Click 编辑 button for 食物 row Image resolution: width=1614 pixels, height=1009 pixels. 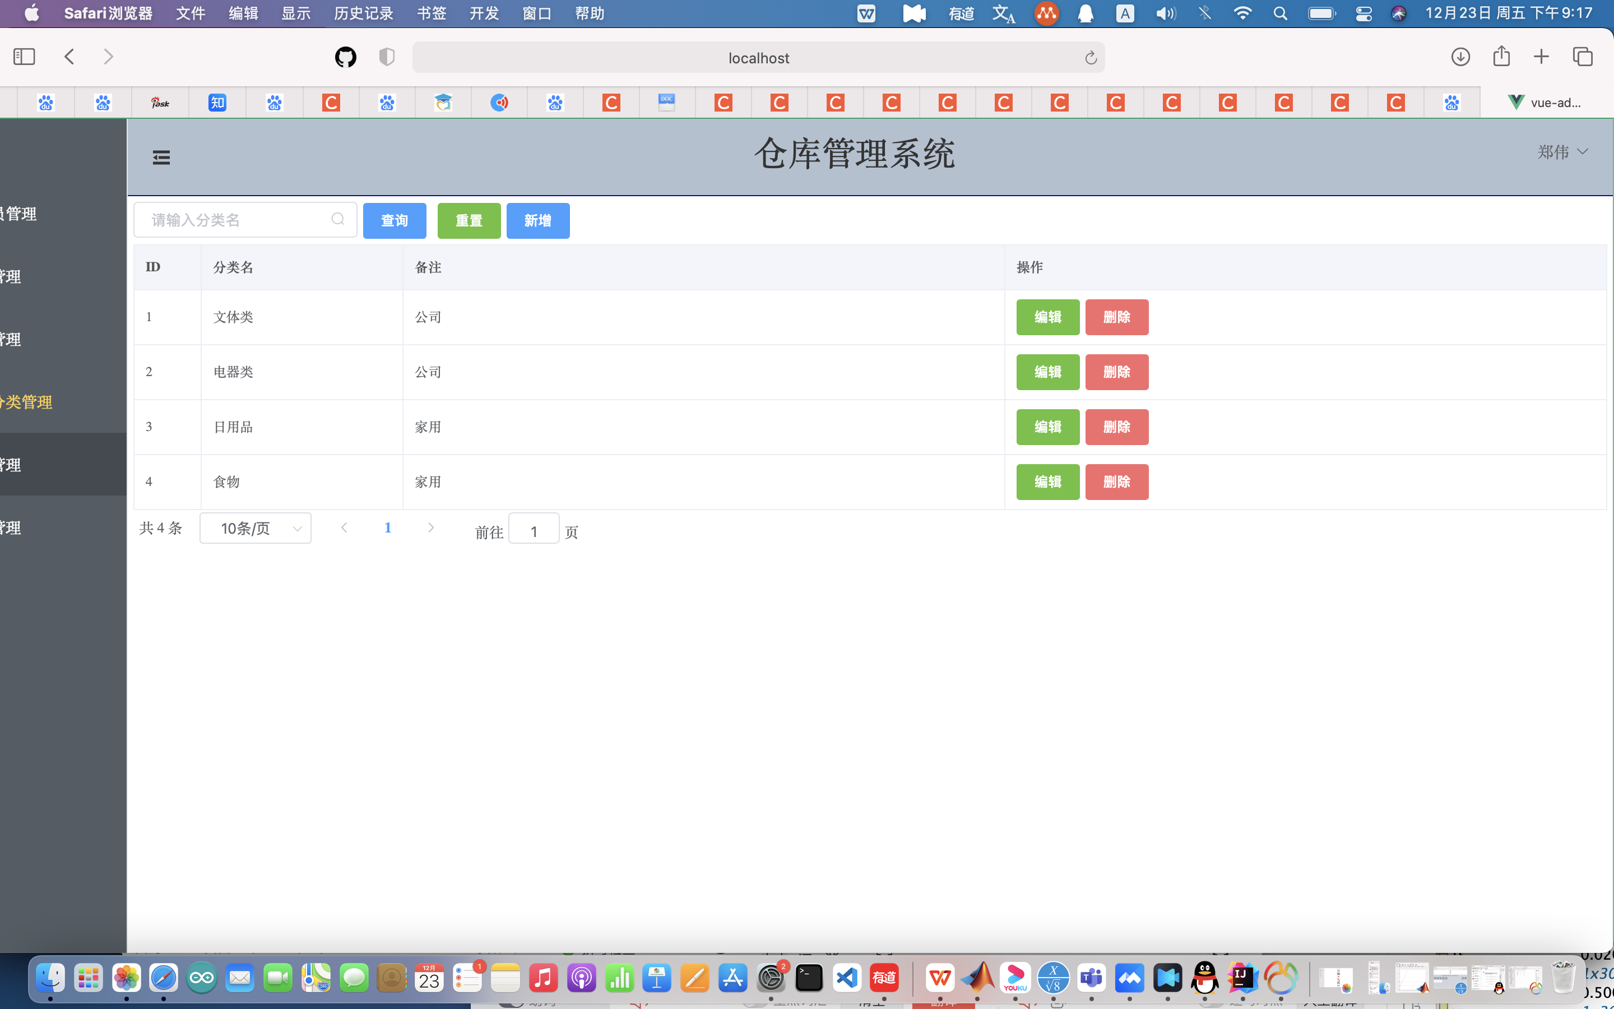(x=1047, y=482)
